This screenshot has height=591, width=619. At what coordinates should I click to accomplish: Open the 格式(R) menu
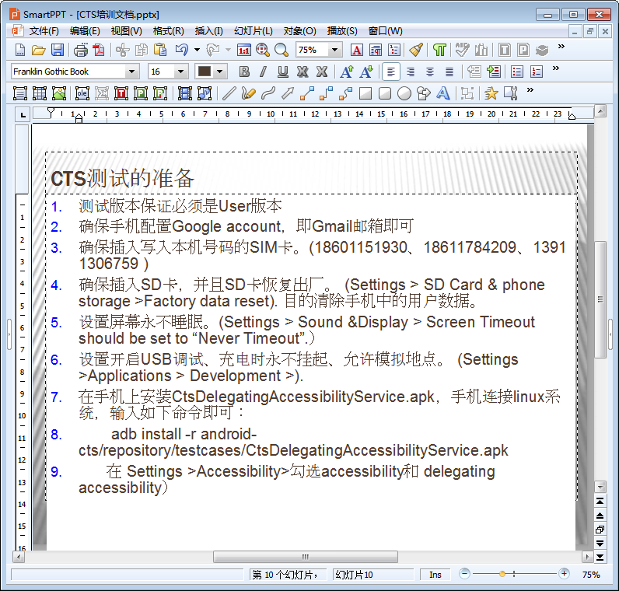pyautogui.click(x=168, y=31)
